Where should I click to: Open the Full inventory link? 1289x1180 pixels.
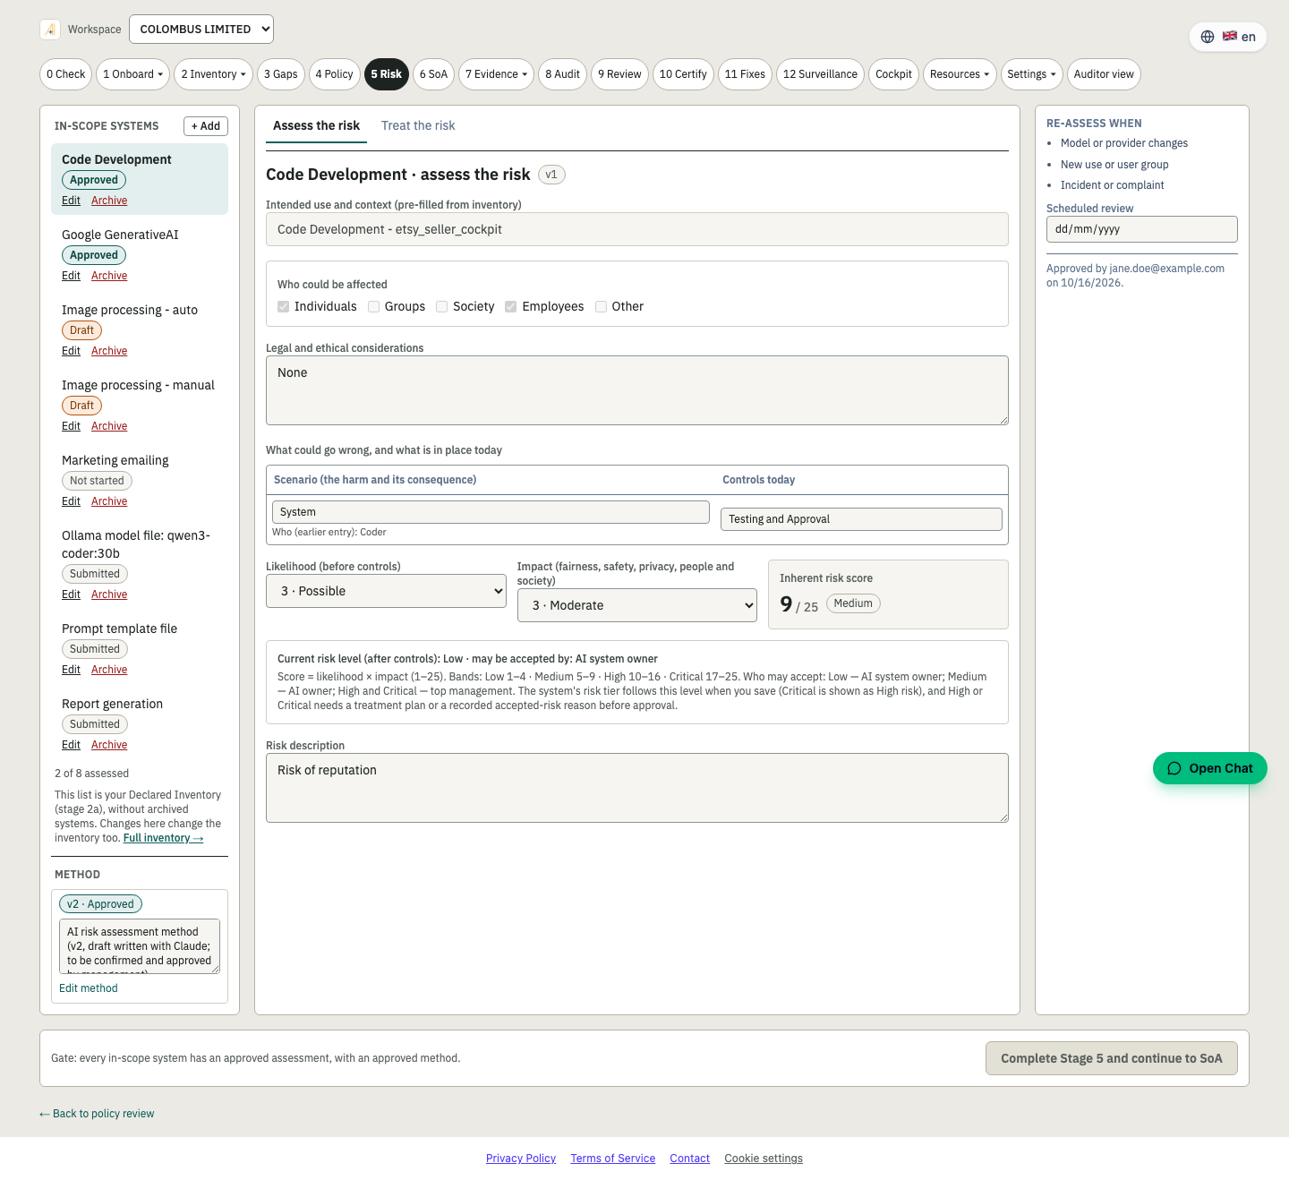(163, 838)
